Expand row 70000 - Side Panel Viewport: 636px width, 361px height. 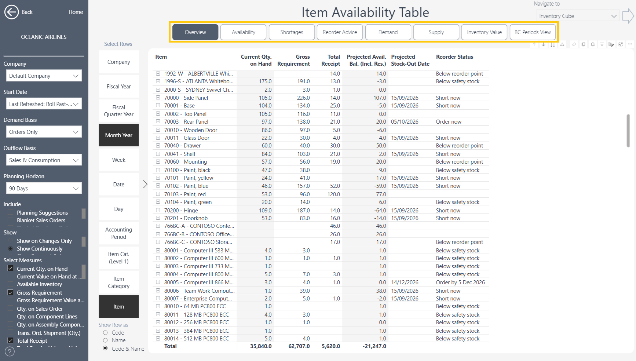[x=158, y=98]
